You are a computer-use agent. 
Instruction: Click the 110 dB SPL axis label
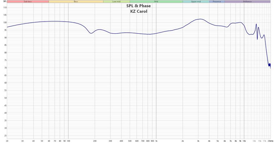pos(5,7)
